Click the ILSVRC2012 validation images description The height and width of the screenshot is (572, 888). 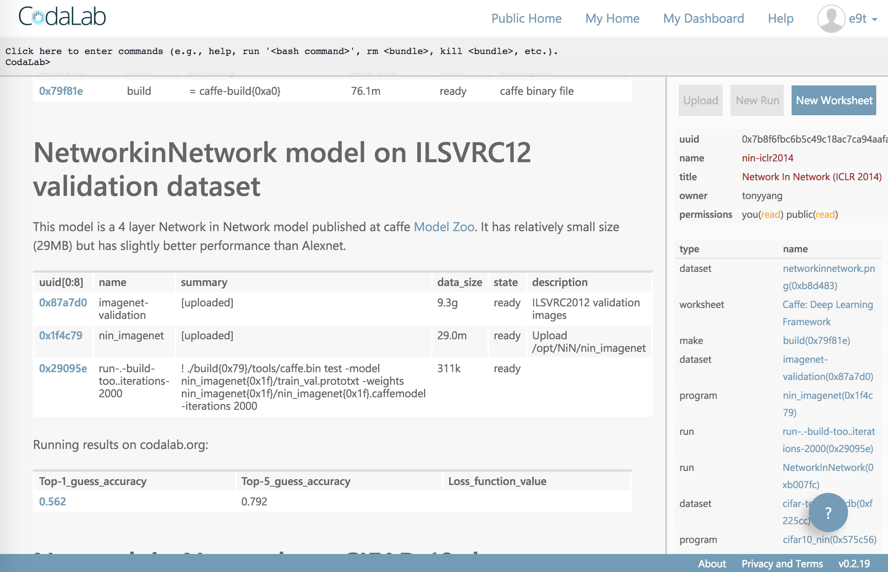[x=586, y=309]
